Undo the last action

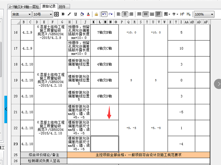click(104, 14)
